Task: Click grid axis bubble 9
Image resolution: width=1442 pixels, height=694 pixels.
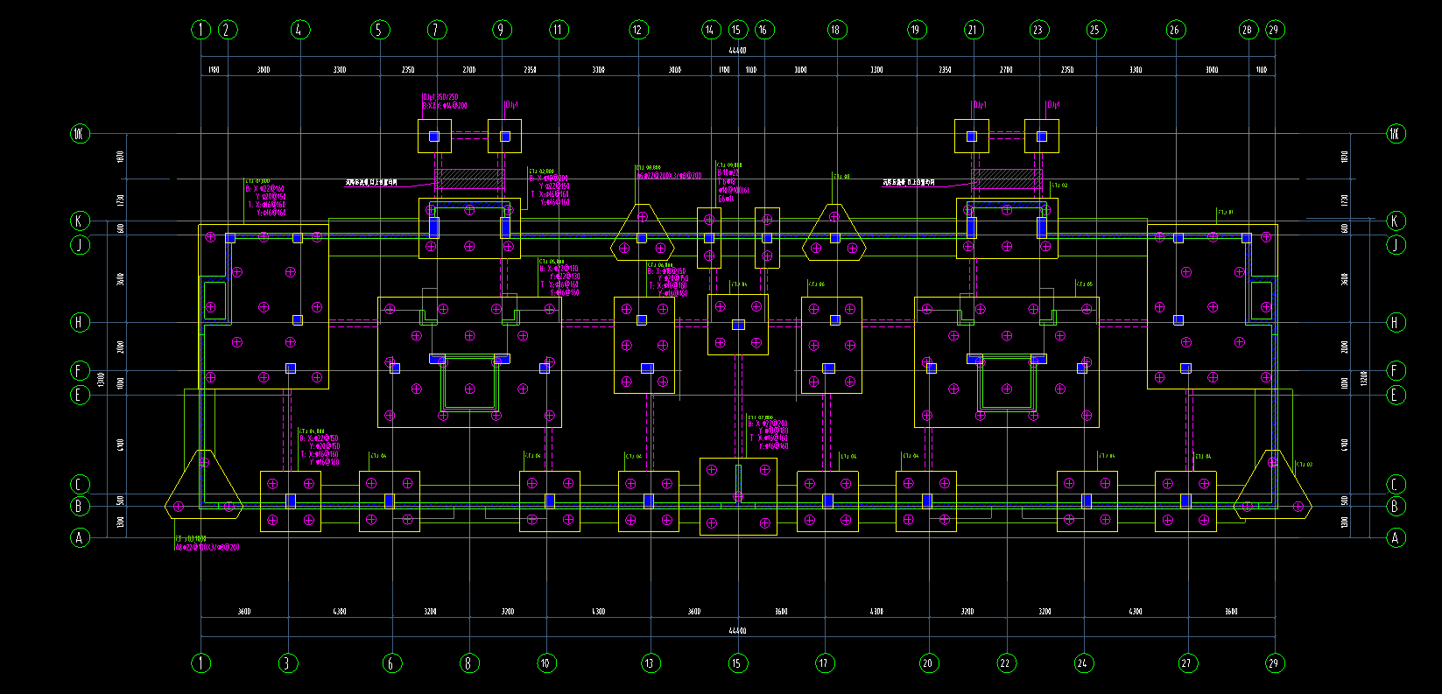Action: click(501, 30)
